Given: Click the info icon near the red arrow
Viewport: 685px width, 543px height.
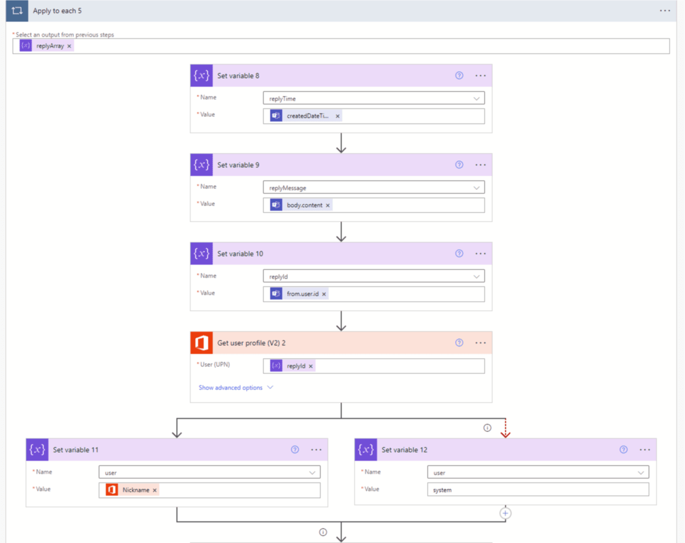Looking at the screenshot, I should pyautogui.click(x=487, y=428).
